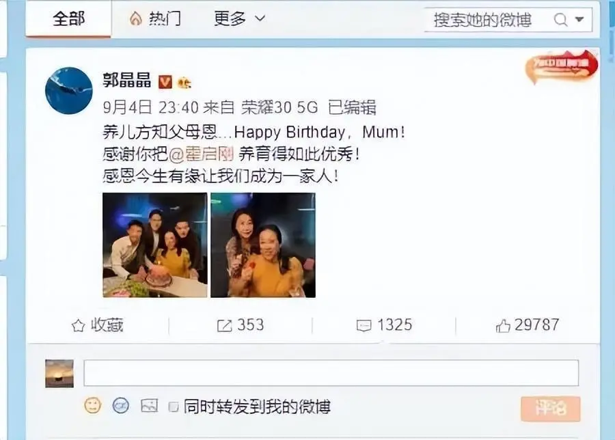This screenshot has width=615, height=440.
Task: Submit with the orange 评论 button
Action: coord(550,409)
